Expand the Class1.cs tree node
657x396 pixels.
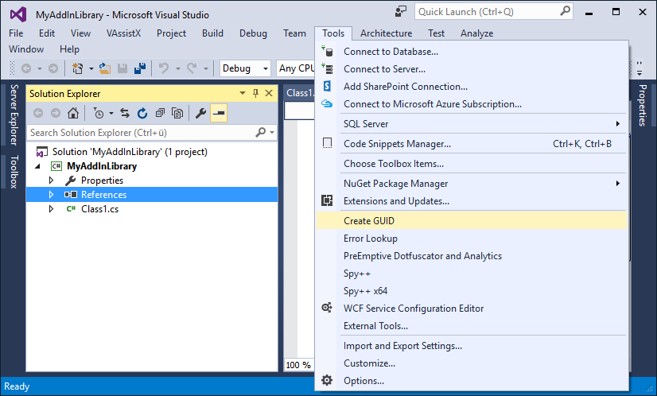coord(52,209)
